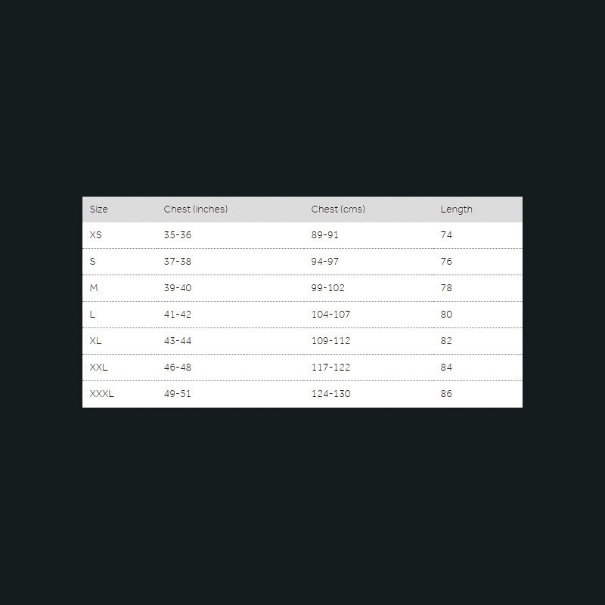Click the Chest (inches) column header
Viewport: 605px width, 605px height.
(x=195, y=209)
